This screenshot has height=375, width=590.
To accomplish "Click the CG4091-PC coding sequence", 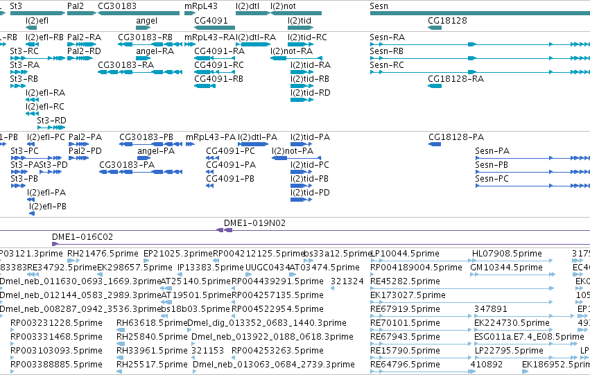I will (212, 158).
